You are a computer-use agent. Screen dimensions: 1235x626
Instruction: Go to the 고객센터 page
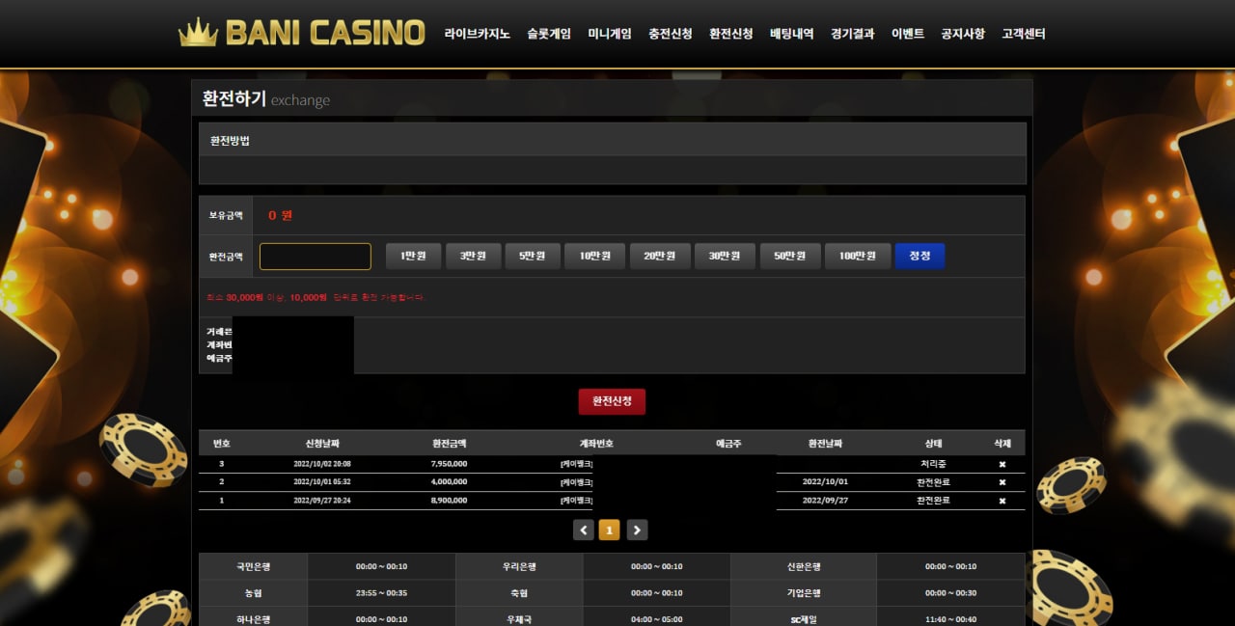click(x=1023, y=34)
